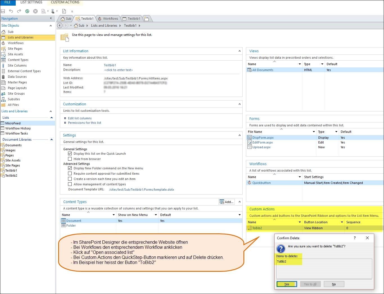Click the Back navigation arrow in breadcrumb

pyautogui.click(x=60, y=26)
